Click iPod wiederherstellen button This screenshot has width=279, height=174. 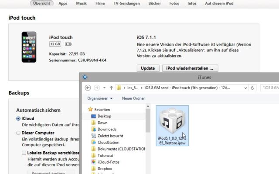tap(190, 68)
